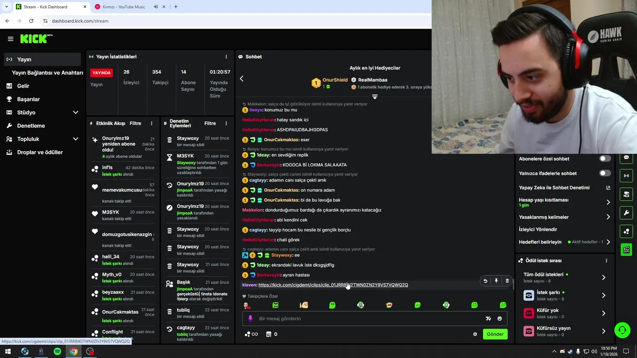Select Onurylmz19 yeniden abone oldu activity

pos(123,147)
